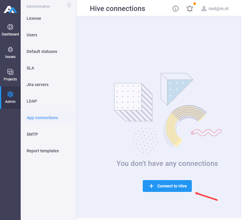Click the Connect to Hive button
Viewport: 245px width, 220px height.
167,186
